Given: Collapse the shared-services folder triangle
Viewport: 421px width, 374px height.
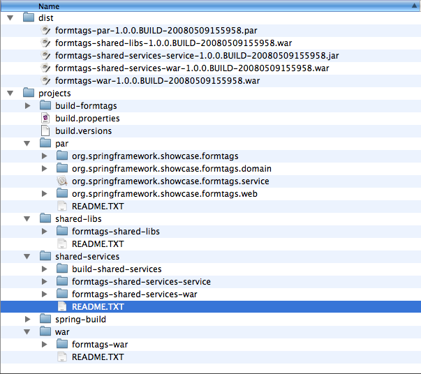Looking at the screenshot, I should [x=27, y=257].
